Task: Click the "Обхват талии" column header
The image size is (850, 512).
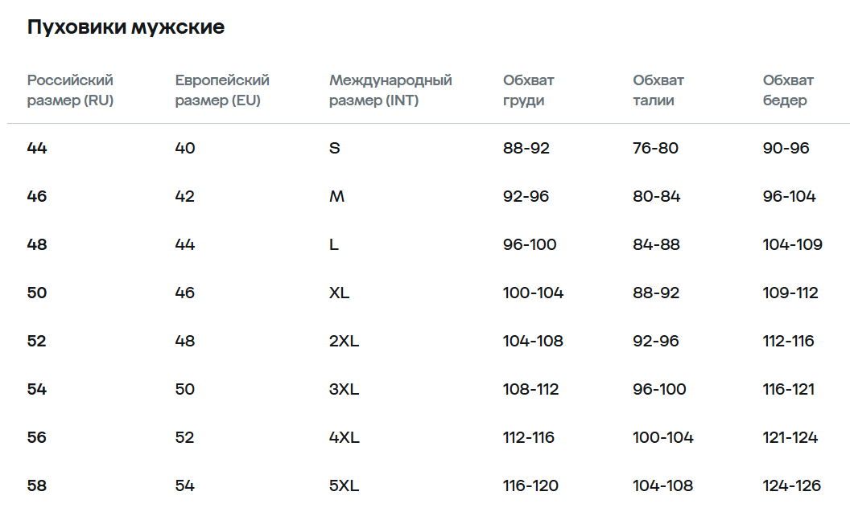Action: tap(658, 90)
